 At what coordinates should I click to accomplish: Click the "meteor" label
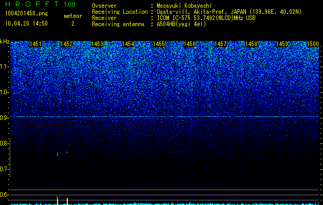tap(73, 16)
